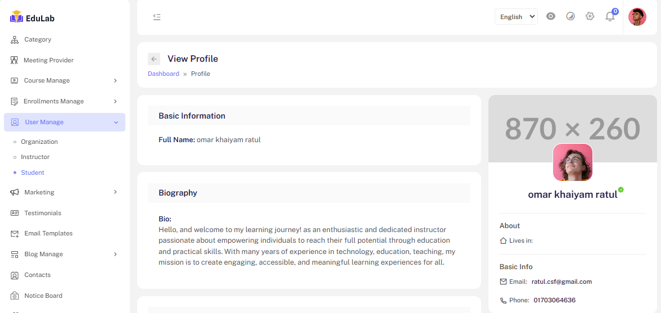Open Email Templates in the sidebar
661x313 pixels.
click(48, 233)
